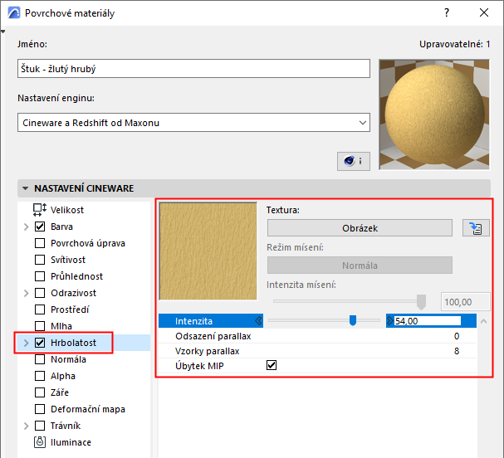Click the yellow stucco texture thumbnail
This screenshot has width=504, height=458.
coord(208,251)
